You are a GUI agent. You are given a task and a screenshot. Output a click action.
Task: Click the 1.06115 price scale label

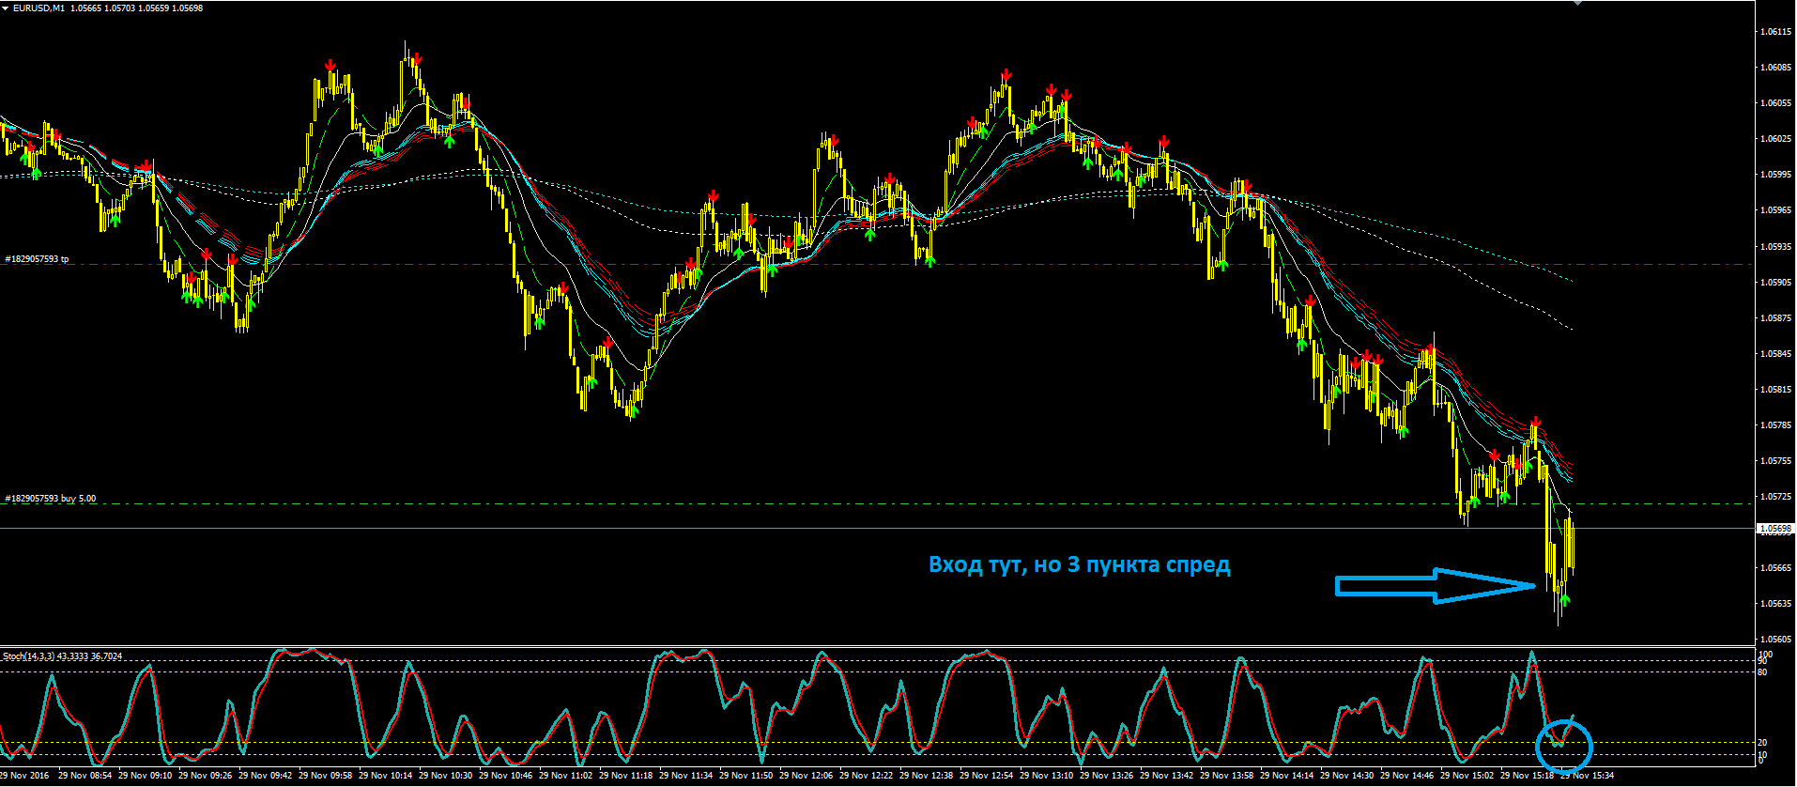1774,31
